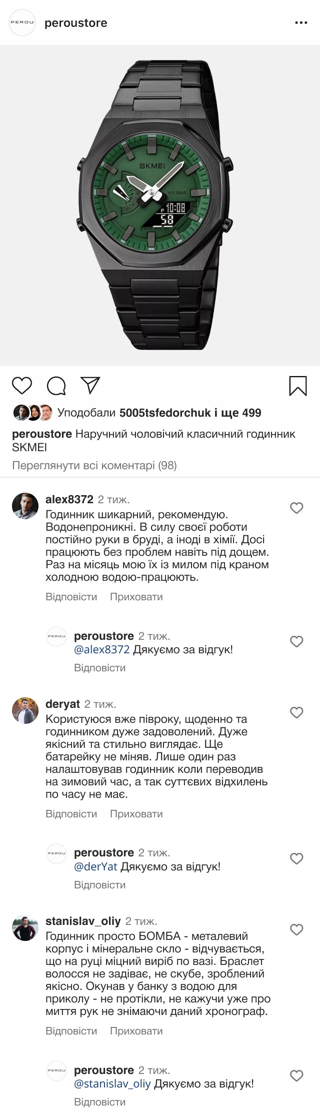Viewport: 320px width, 1120px height.
Task: Like deryat's comment
Action: click(296, 712)
